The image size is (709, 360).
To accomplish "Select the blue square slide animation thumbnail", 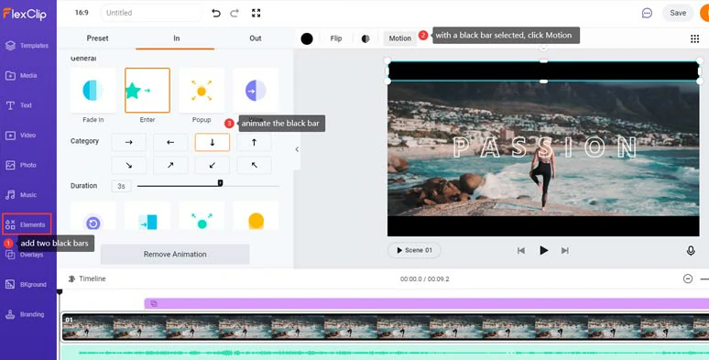I will point(147,216).
